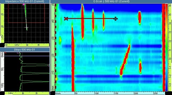Click the yellow indication spot on C-Scan left edge

pos(56,79)
